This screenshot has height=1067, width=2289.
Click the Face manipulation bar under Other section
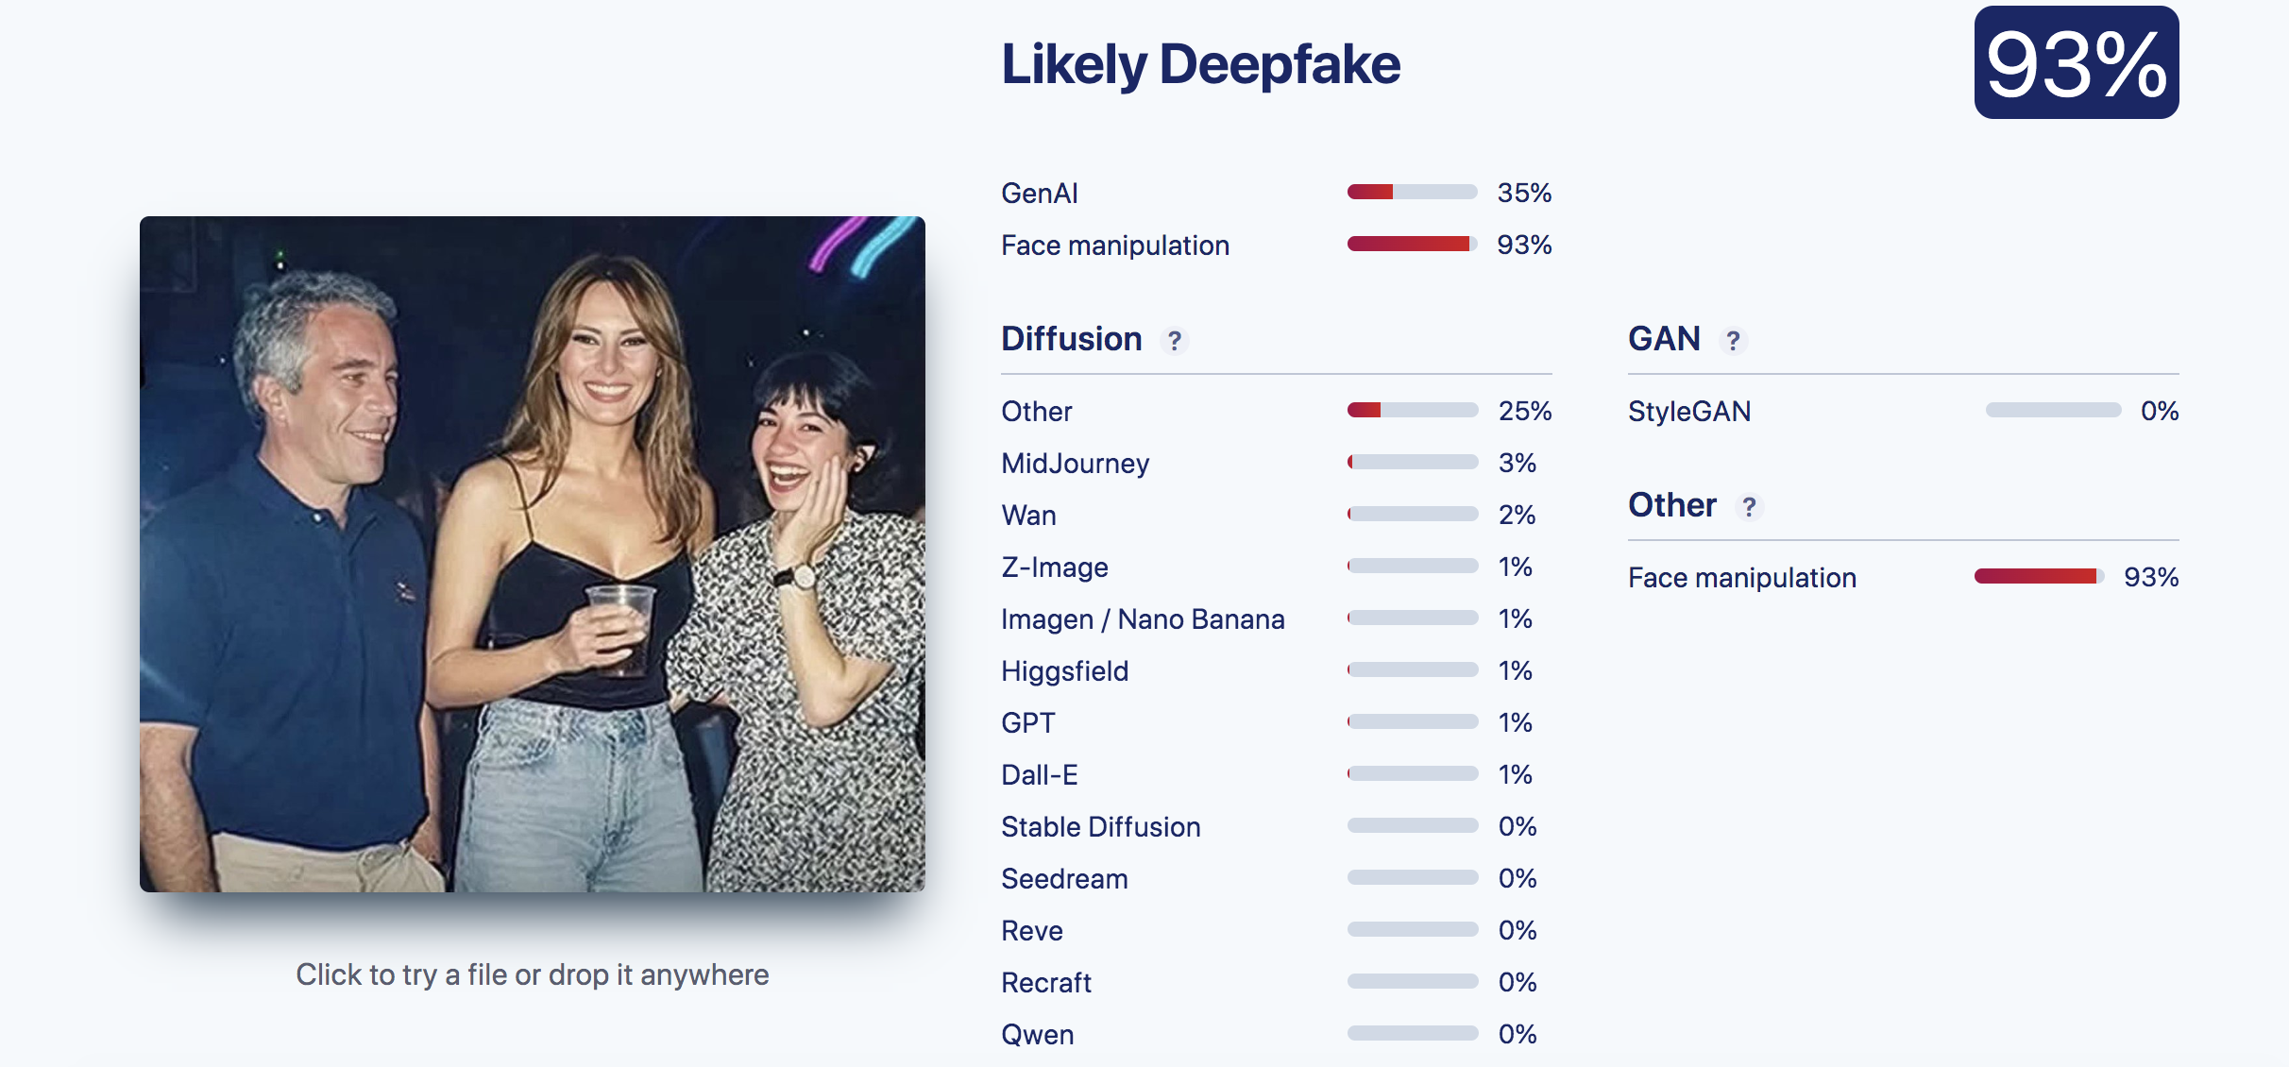click(x=2038, y=577)
